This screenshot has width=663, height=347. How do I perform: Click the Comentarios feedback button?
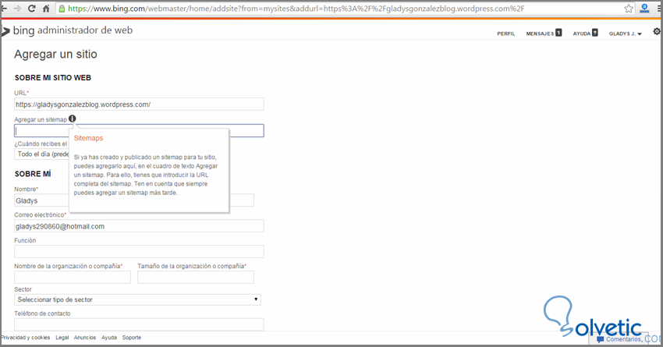point(619,339)
